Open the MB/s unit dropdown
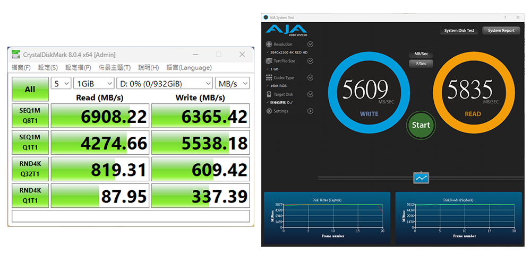The height and width of the screenshot is (265, 531). click(x=233, y=83)
